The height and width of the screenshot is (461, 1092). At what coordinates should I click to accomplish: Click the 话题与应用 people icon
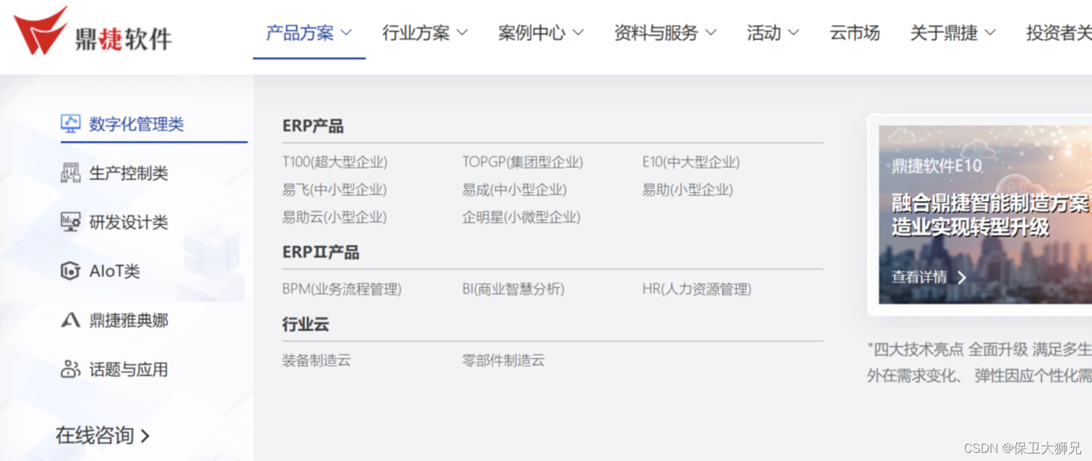[71, 369]
